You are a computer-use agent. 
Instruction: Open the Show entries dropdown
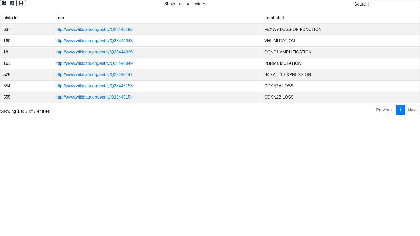tap(184, 4)
